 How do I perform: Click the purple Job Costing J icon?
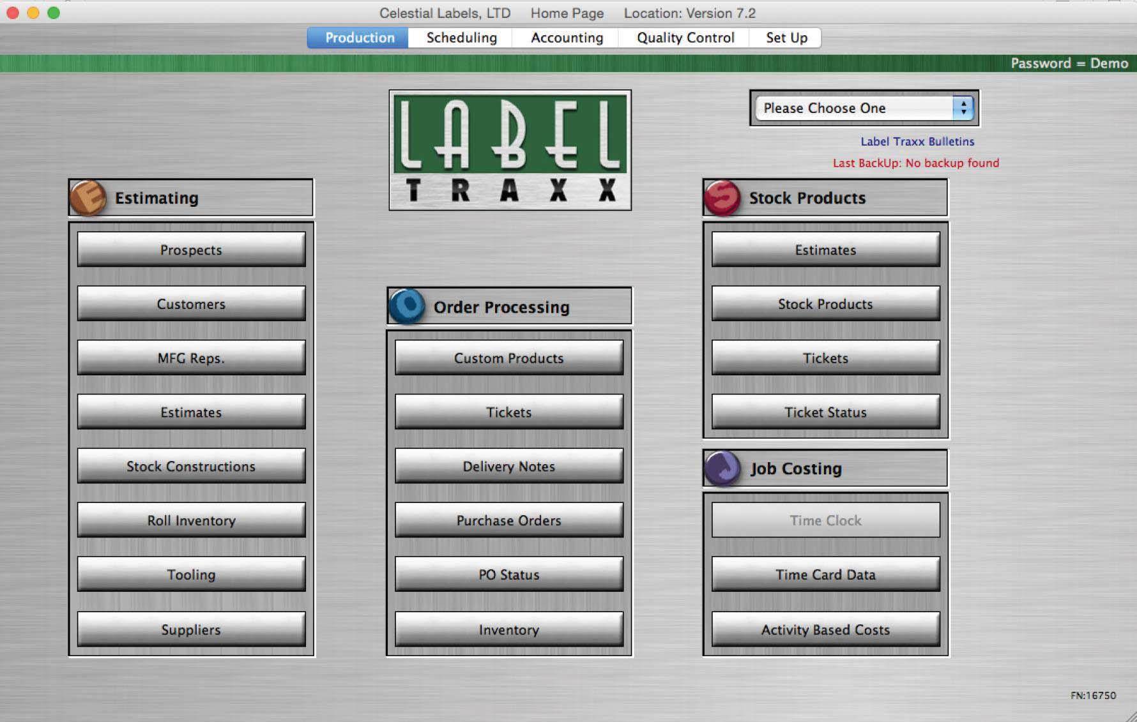click(x=722, y=469)
